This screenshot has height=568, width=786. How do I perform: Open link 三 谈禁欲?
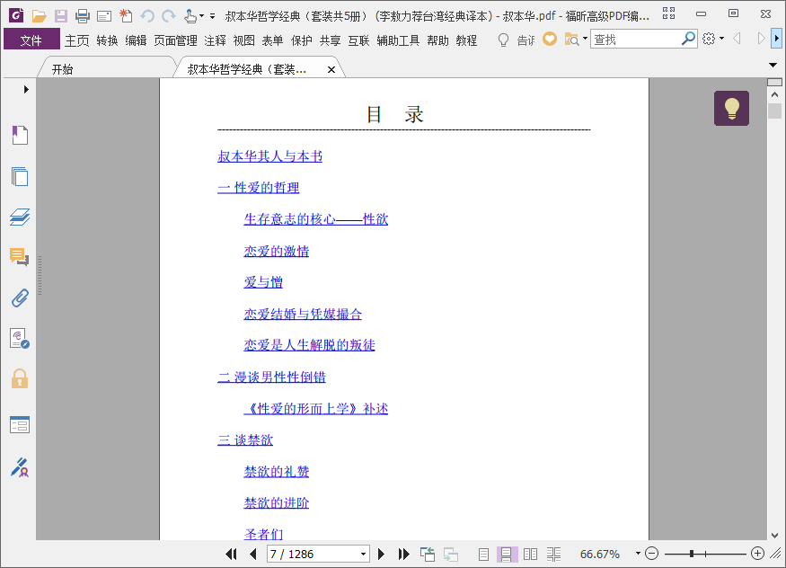(x=245, y=439)
